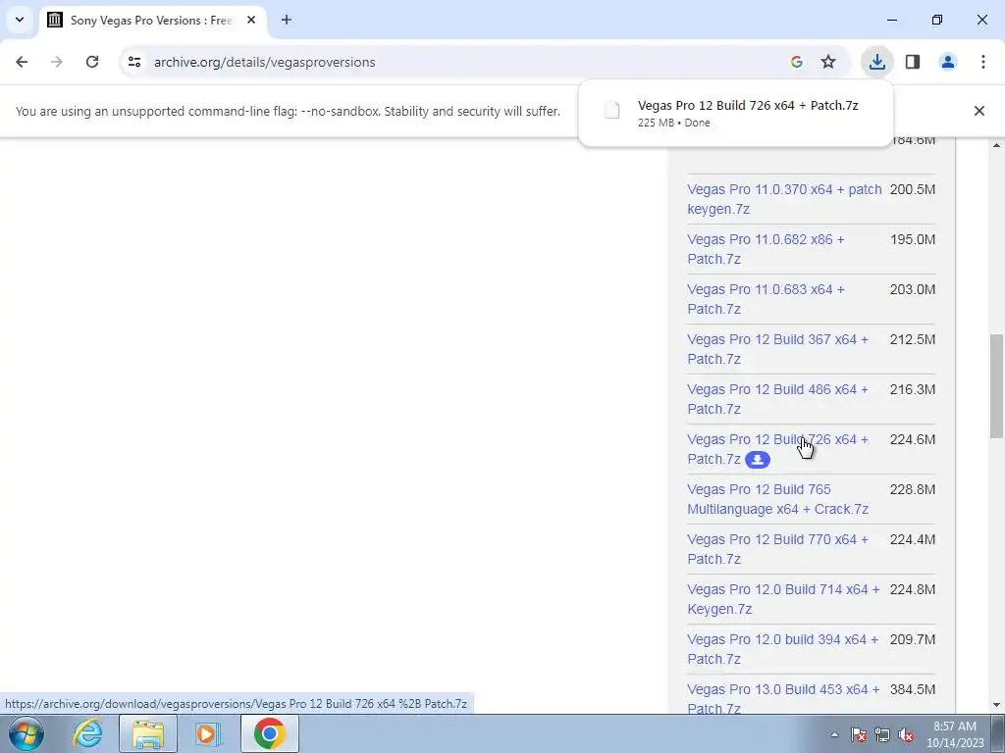
Task: Go back to the previous page
Action: (22, 62)
